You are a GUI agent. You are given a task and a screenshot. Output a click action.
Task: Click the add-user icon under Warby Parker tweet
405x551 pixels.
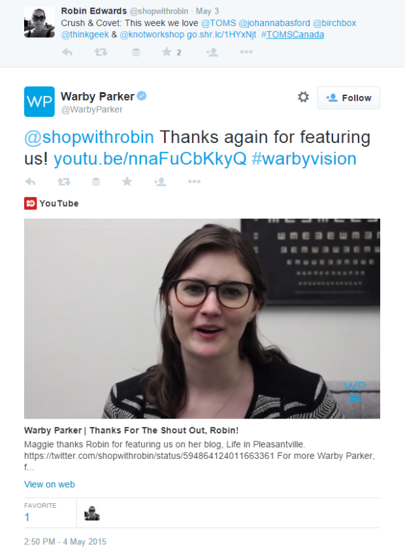coord(160,181)
